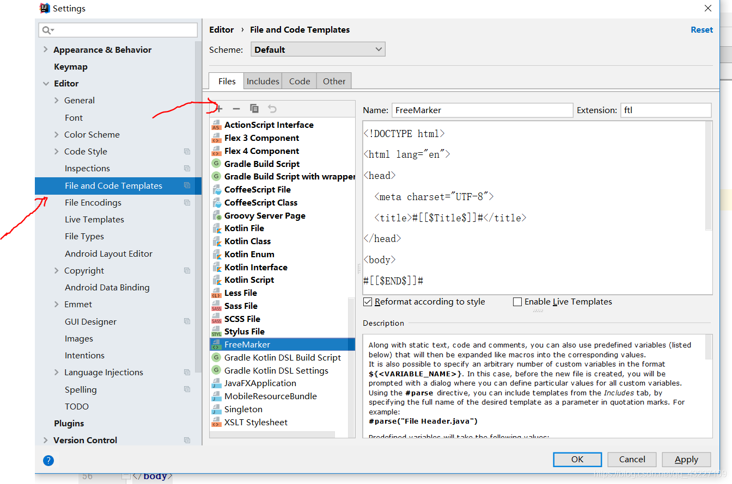The width and height of the screenshot is (732, 484).
Task: Switch to the Other tab
Action: tap(334, 81)
